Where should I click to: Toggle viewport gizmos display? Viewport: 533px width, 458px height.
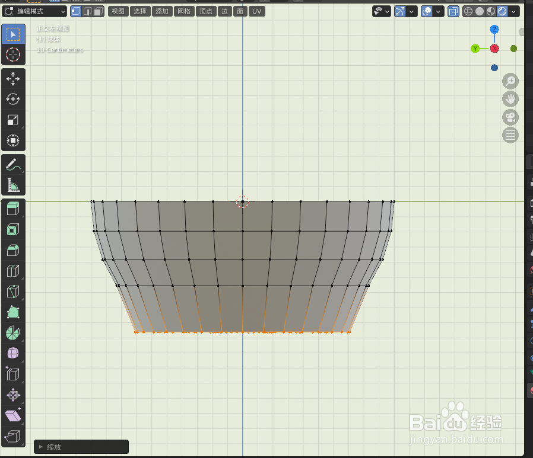click(401, 11)
